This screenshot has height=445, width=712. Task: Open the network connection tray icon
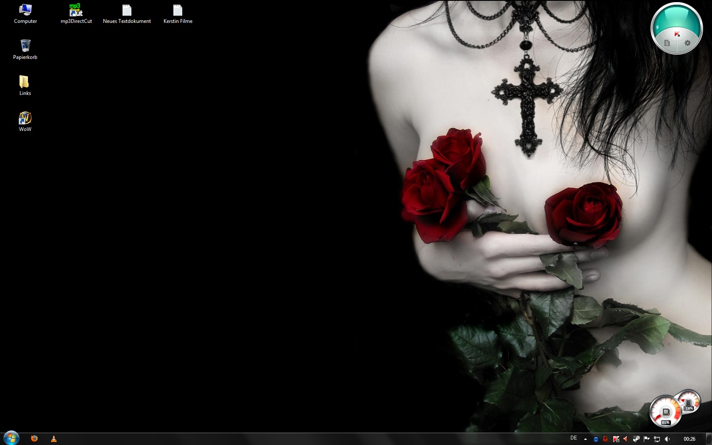pos(657,439)
